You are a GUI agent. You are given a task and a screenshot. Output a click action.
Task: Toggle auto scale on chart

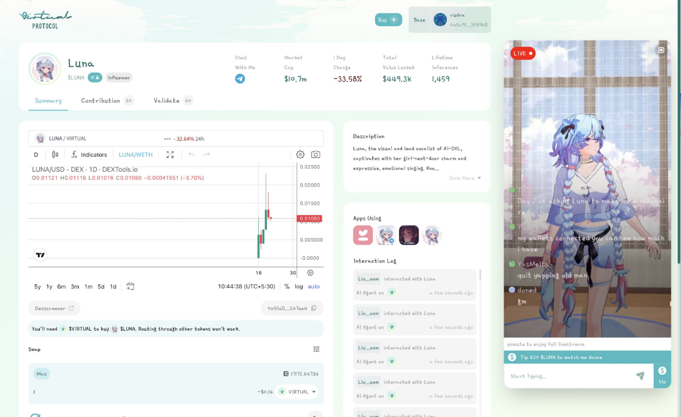[x=313, y=286]
